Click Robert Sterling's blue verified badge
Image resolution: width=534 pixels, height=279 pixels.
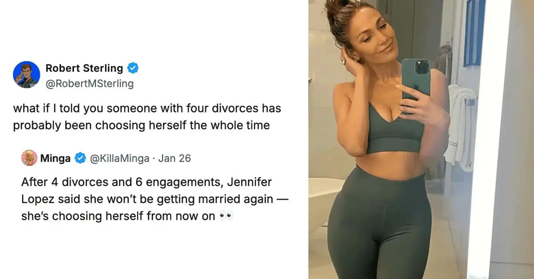click(133, 68)
